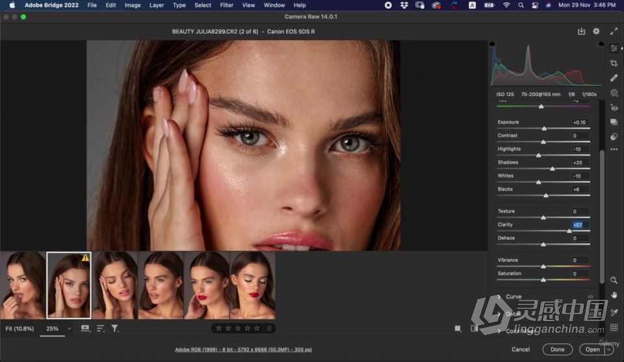Select the Zoom tool magnifier

coord(614,280)
